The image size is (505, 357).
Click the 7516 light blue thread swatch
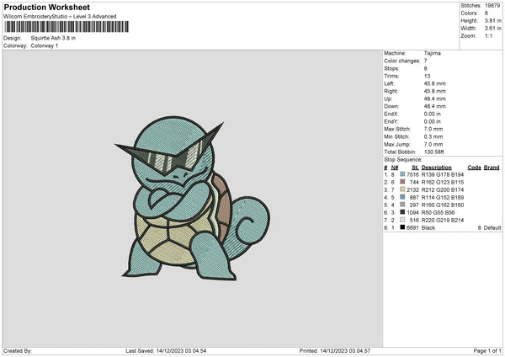[402, 174]
